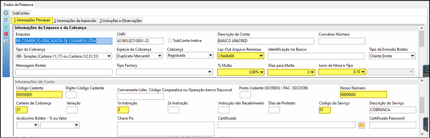Click the Descrição da Conta field
Image resolution: width=430 pixels, height=138 pixels.
tap(266, 41)
